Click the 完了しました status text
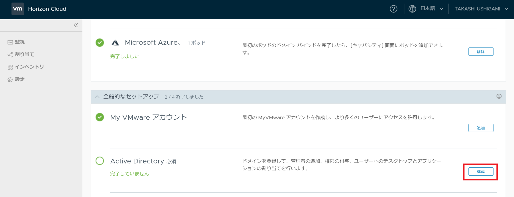 coord(125,56)
